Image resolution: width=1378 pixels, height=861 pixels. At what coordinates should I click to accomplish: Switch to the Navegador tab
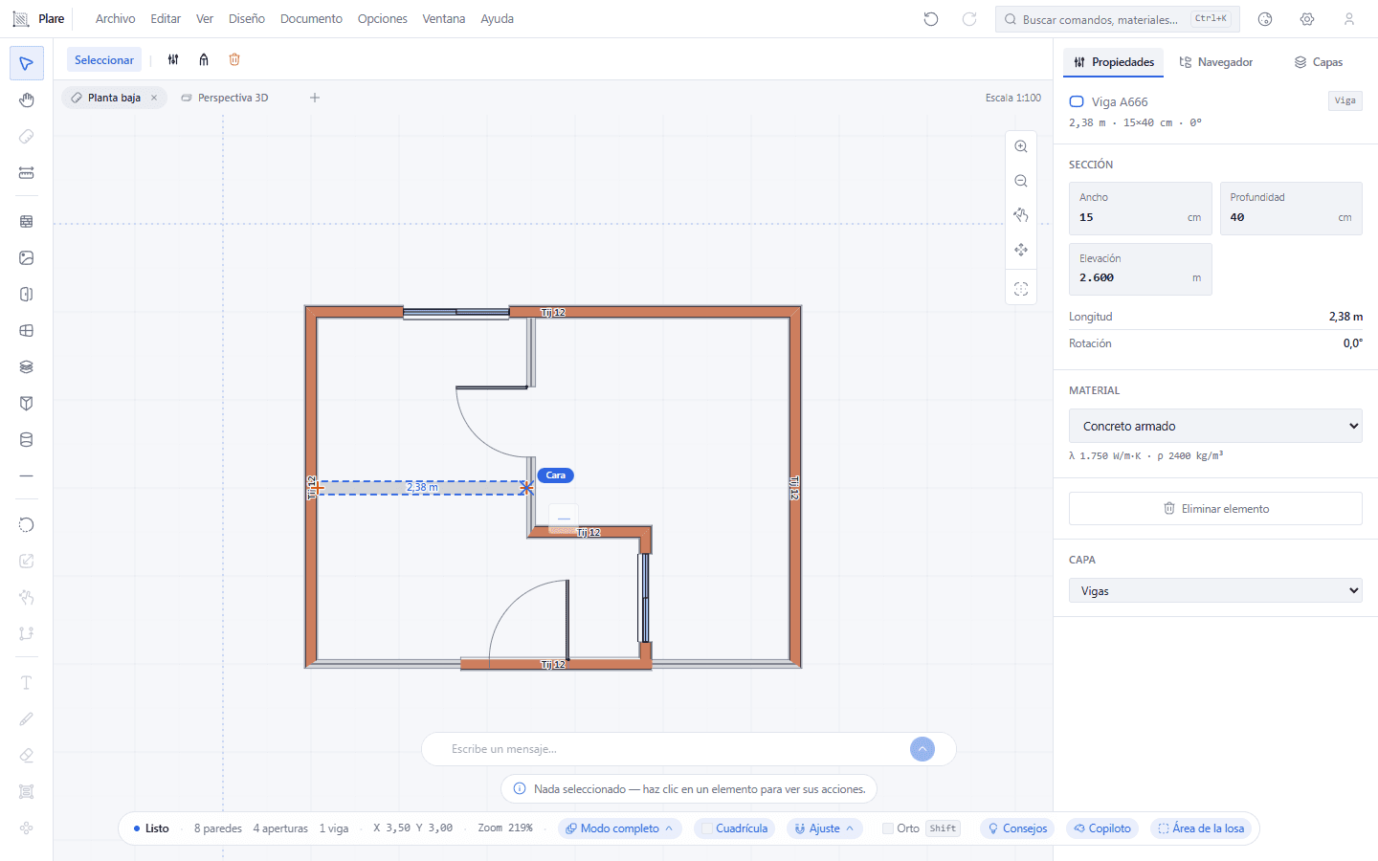(1215, 62)
